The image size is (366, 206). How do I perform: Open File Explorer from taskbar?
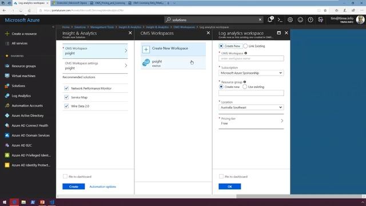click(23, 202)
